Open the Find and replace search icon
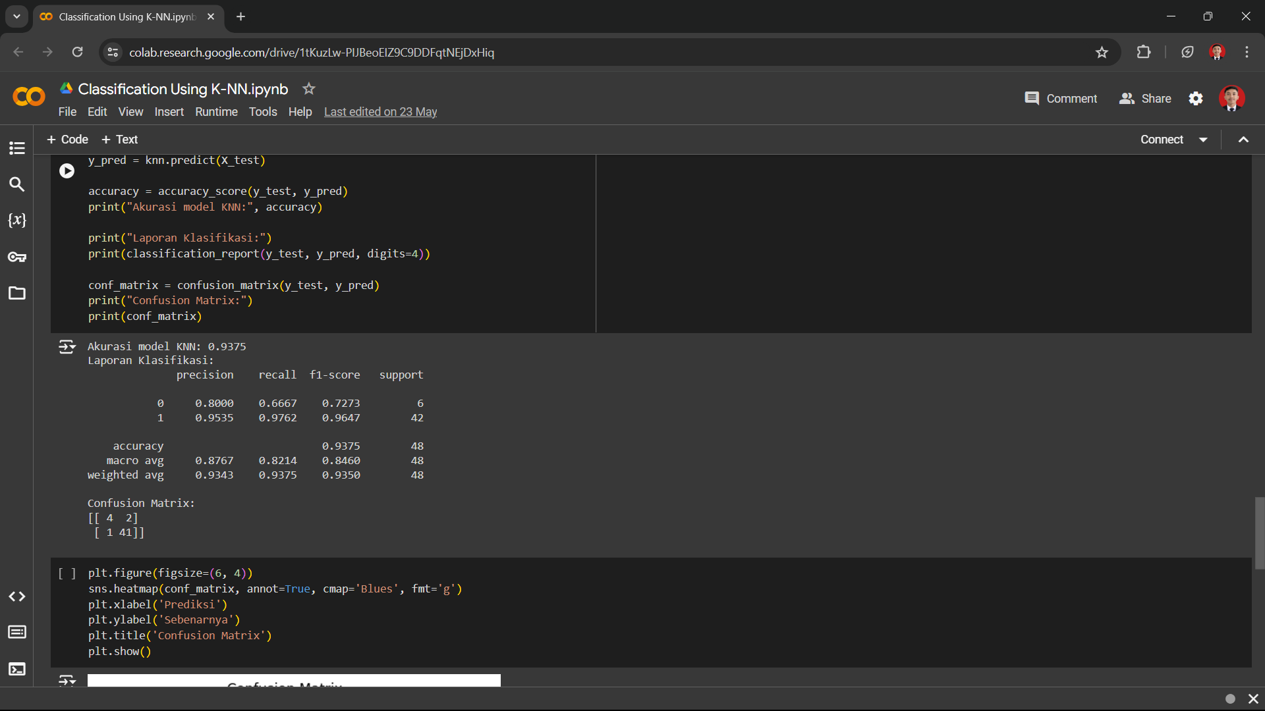Screen dimensions: 1265x711 17,184
